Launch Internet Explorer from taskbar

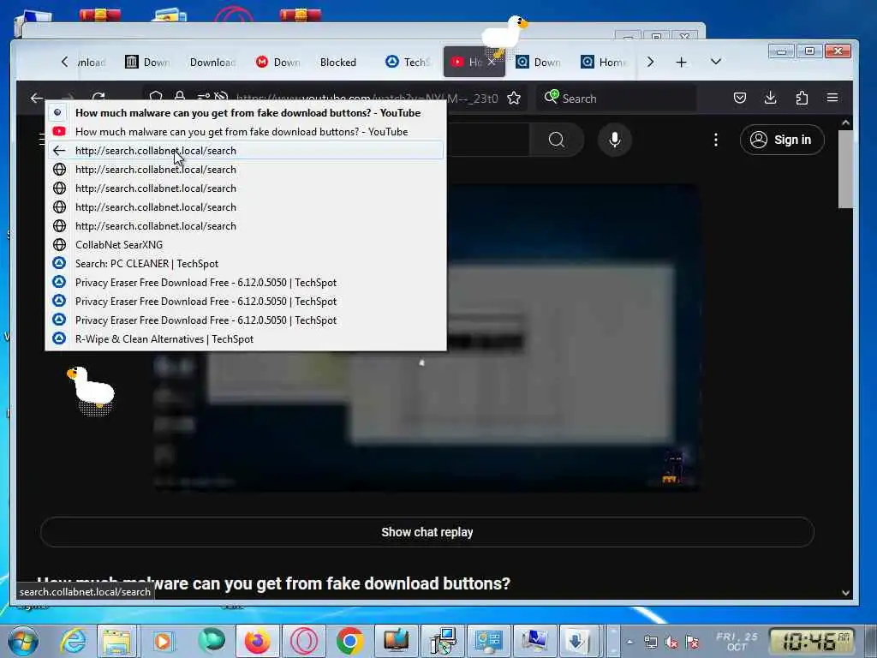(x=74, y=641)
